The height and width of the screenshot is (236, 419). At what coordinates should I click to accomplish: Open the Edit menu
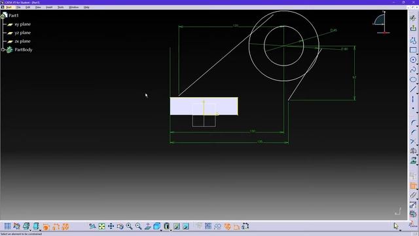(27, 7)
